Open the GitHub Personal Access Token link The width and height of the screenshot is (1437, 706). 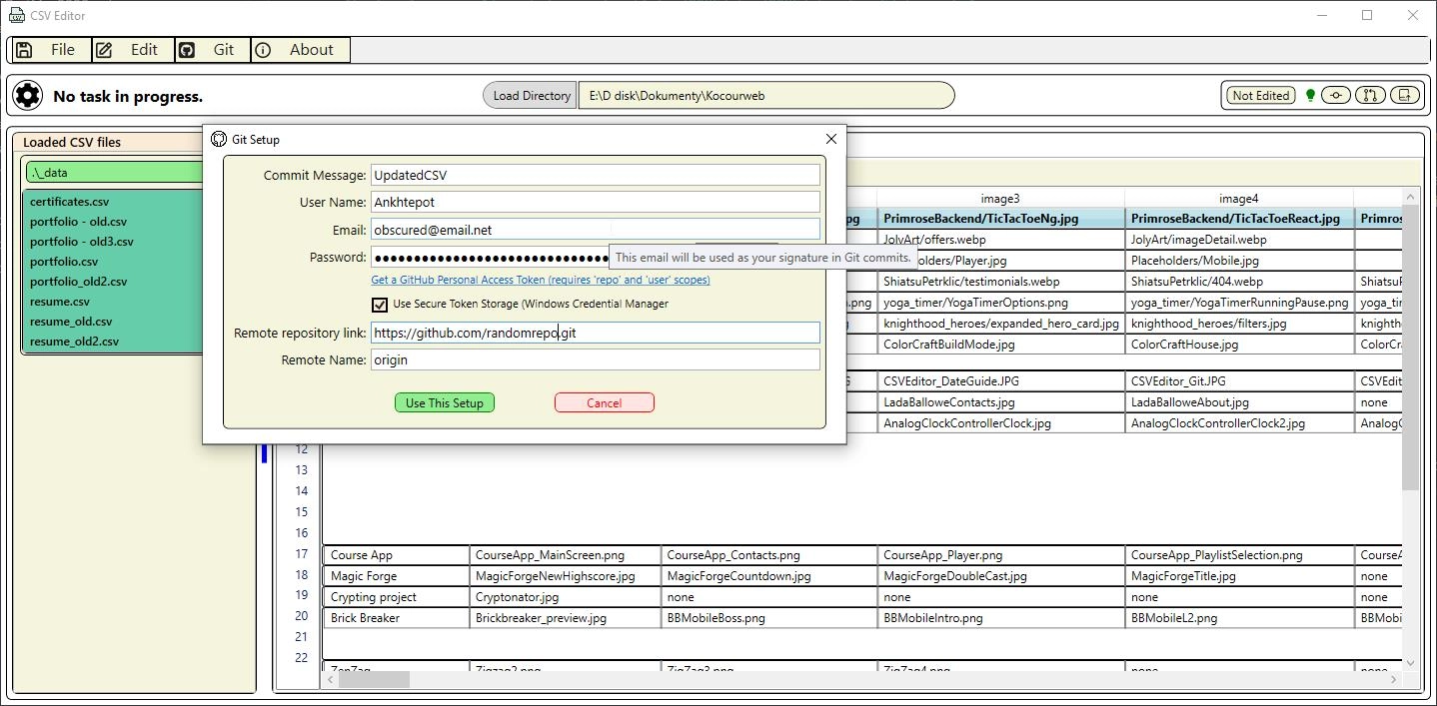click(541, 280)
